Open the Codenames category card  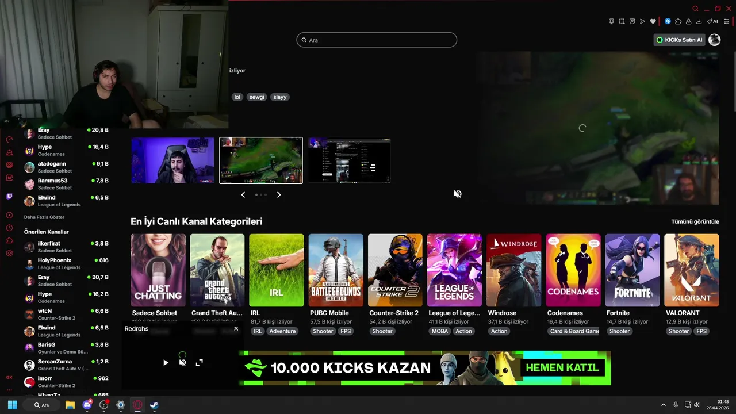pyautogui.click(x=573, y=270)
